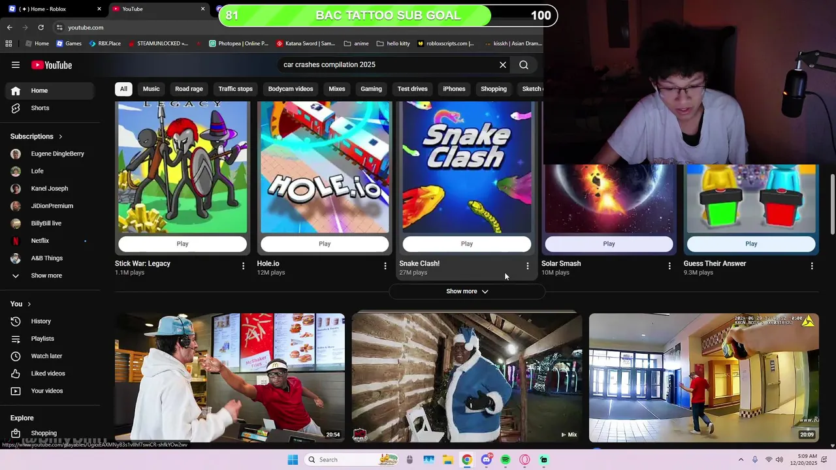Open the STEAMUNLOCKED bookmark
836x470 pixels.
click(x=159, y=44)
